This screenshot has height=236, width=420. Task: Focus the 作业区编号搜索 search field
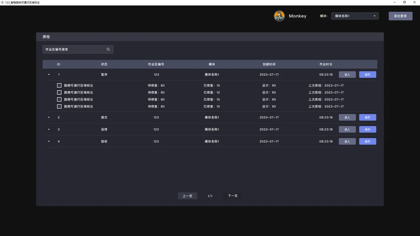pyautogui.click(x=78, y=49)
